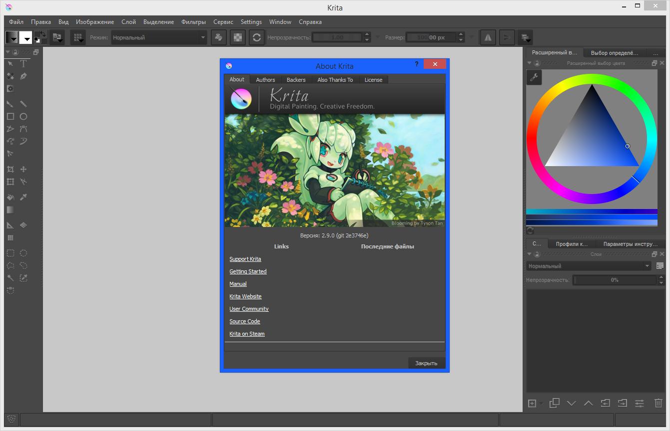Switch to the Backers tab
Viewport: 670px width, 431px height.
pos(296,80)
